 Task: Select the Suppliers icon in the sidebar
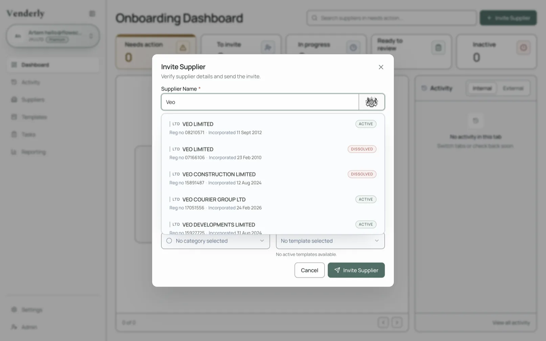14,99
